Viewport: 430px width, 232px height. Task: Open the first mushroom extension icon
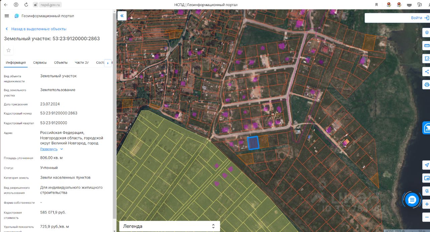pos(389,5)
